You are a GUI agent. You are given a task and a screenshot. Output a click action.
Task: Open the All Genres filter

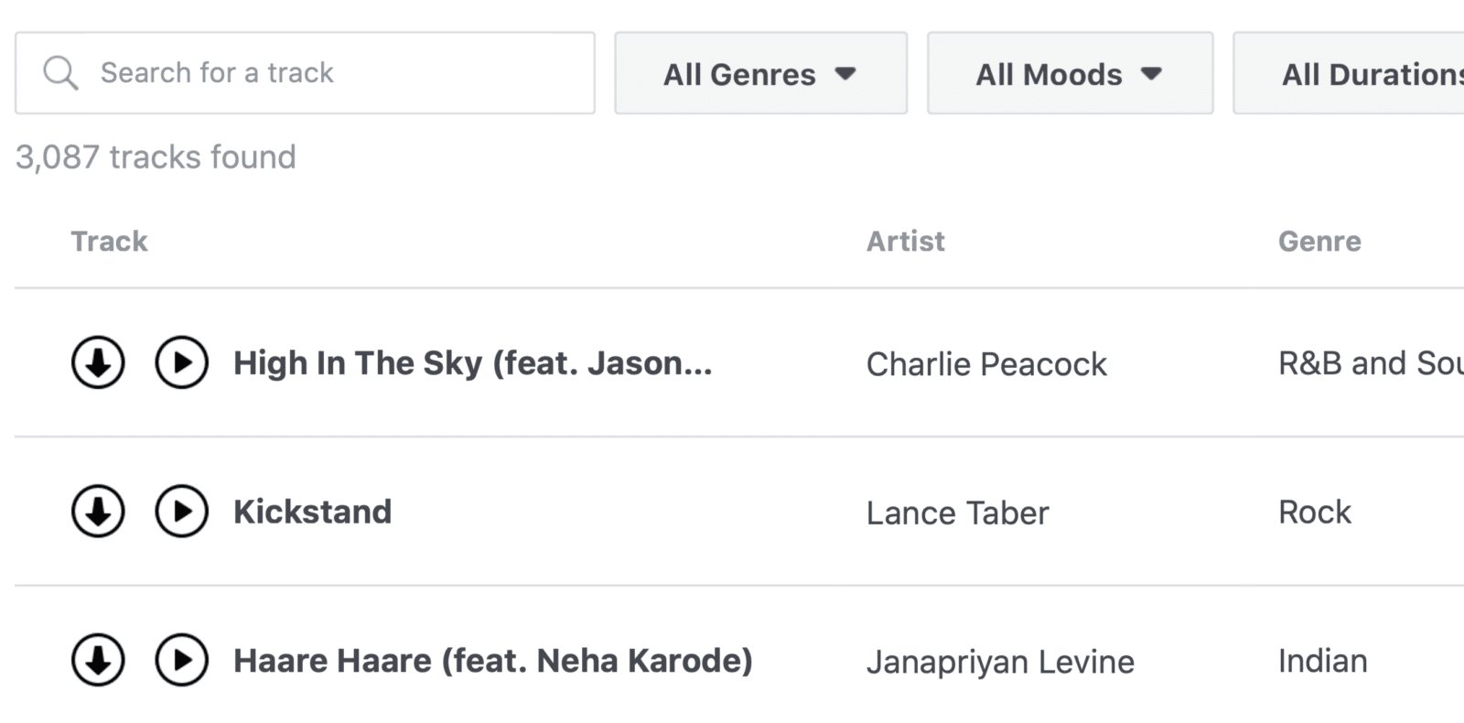point(760,73)
